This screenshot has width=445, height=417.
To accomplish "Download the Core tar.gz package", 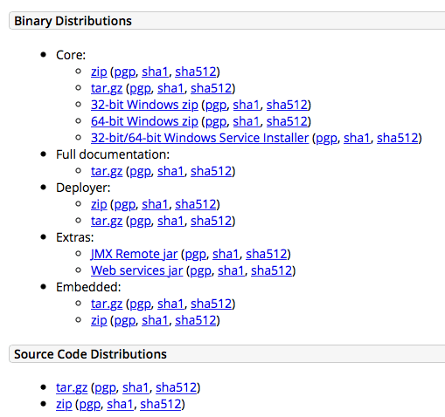I will pyautogui.click(x=107, y=88).
